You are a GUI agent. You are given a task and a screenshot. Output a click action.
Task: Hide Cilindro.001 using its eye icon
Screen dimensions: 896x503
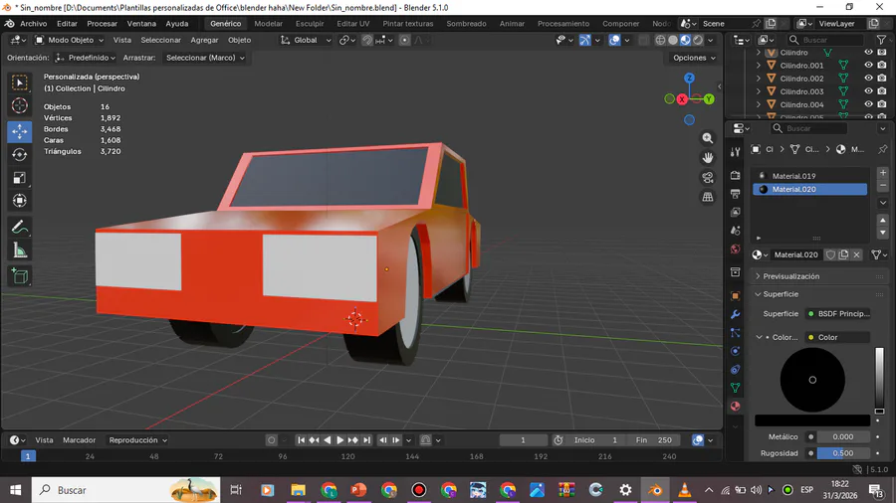click(868, 66)
